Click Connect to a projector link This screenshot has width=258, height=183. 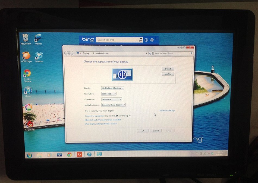(x=94, y=116)
